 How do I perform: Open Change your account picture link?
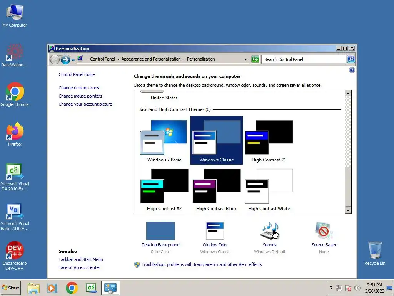coord(85,104)
